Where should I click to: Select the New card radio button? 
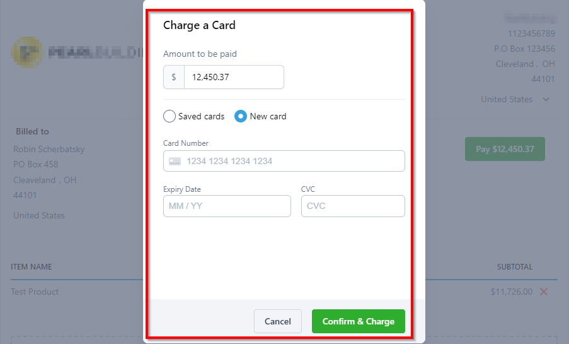(x=241, y=116)
